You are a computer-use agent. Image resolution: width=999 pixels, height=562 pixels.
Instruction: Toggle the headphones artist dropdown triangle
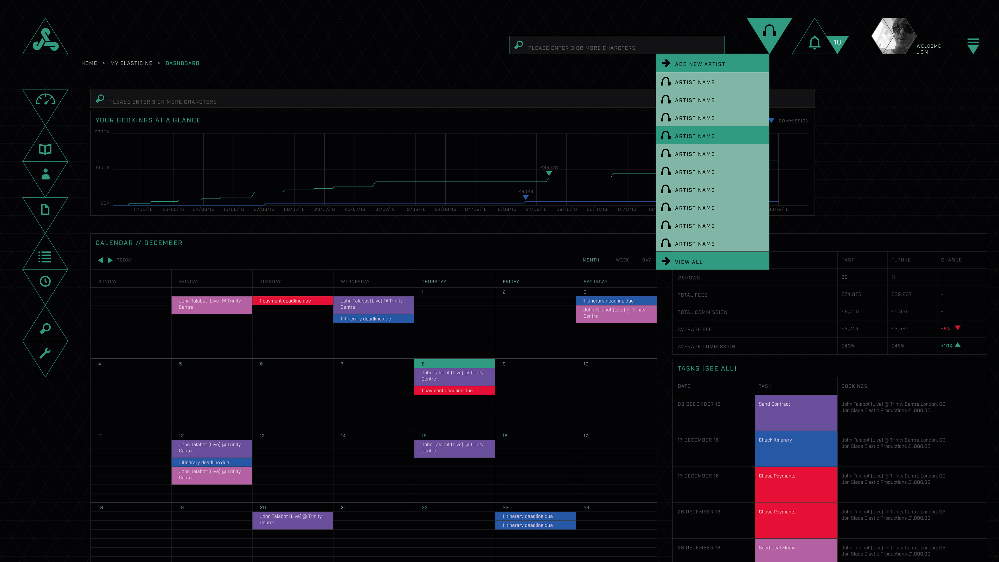(x=769, y=31)
